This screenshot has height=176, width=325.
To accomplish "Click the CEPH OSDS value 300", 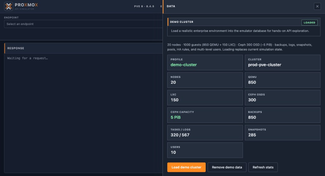I will point(252,100).
